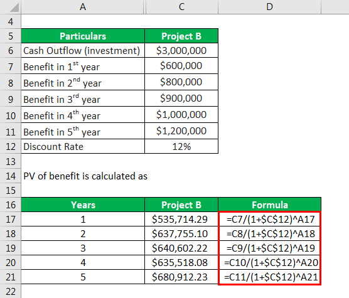Image resolution: width=349 pixels, height=298 pixels.
Task: Select all cells via corner triangle
Action: [14, 8]
